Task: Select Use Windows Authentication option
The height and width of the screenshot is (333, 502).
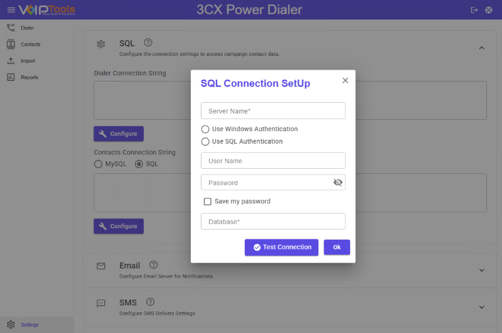Action: coord(205,129)
